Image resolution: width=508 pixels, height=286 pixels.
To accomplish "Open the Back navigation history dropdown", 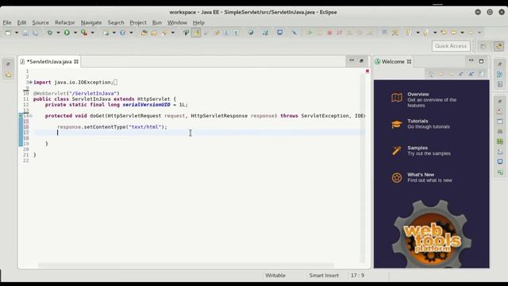I will (x=462, y=33).
